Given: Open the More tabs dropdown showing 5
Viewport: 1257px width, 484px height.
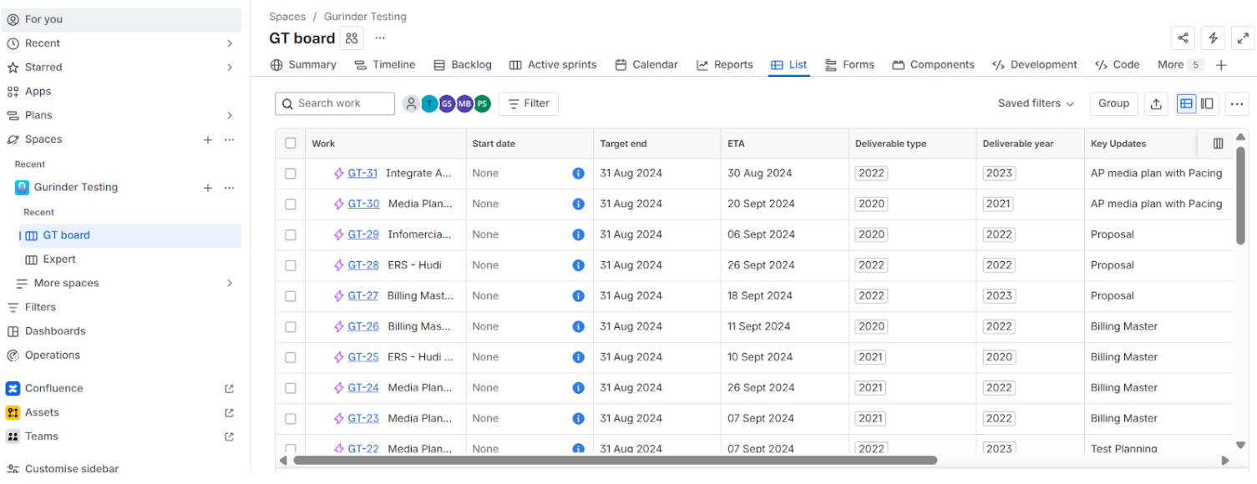Looking at the screenshot, I should (x=1179, y=64).
